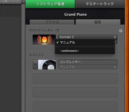
Task: Select the 編集 tab
Action: tap(98, 22)
